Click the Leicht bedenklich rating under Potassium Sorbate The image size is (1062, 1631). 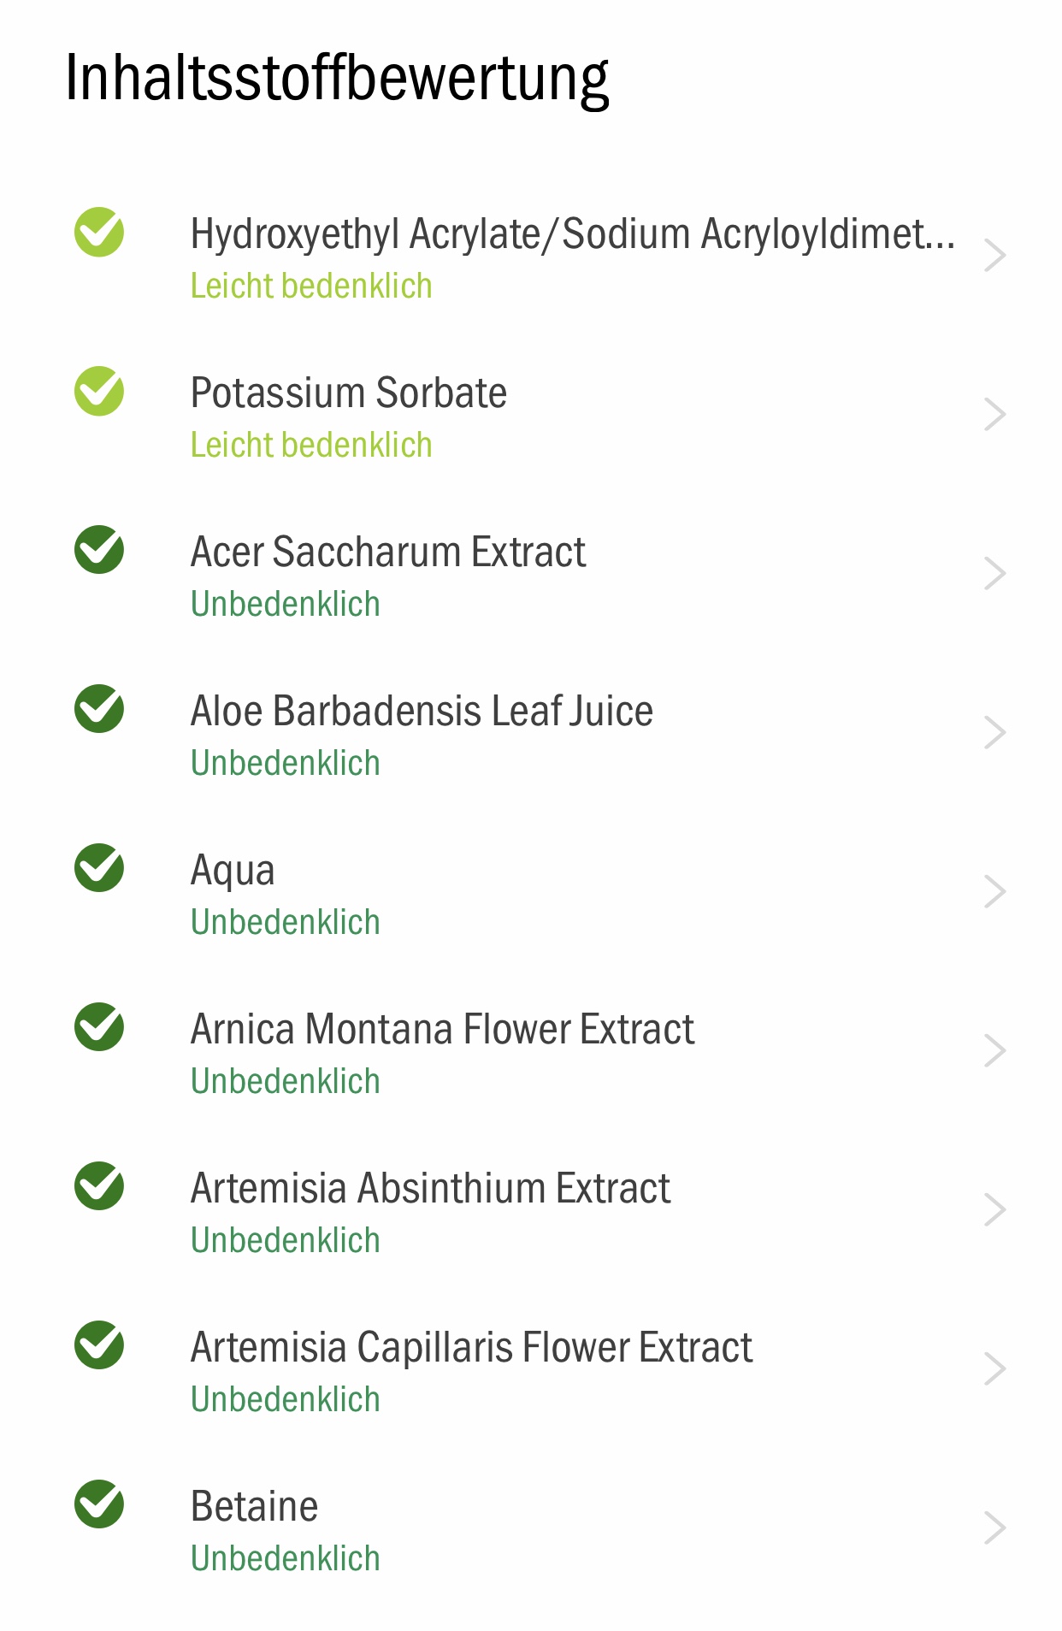pos(311,445)
